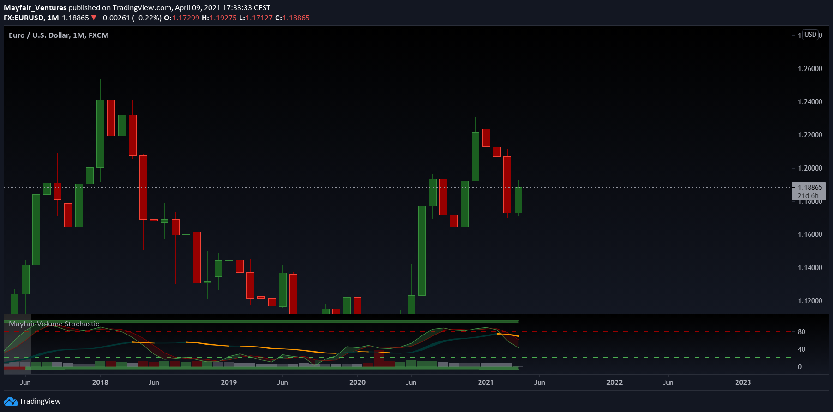The image size is (833, 412).
Task: Click the open price value 1.17299
Action: tap(186, 18)
